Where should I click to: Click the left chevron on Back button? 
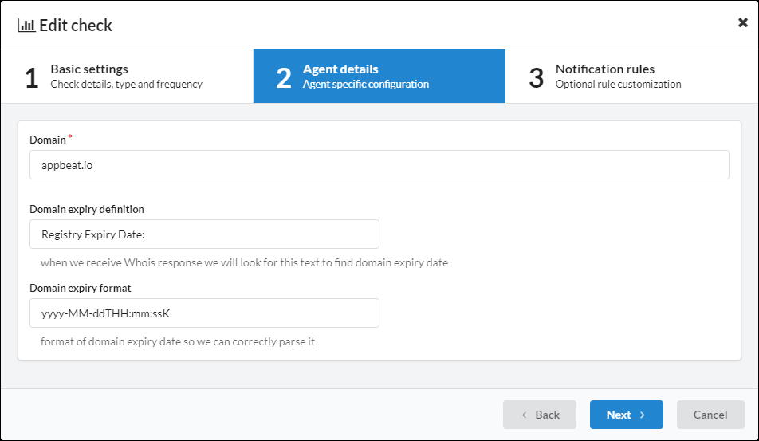pyautogui.click(x=525, y=415)
